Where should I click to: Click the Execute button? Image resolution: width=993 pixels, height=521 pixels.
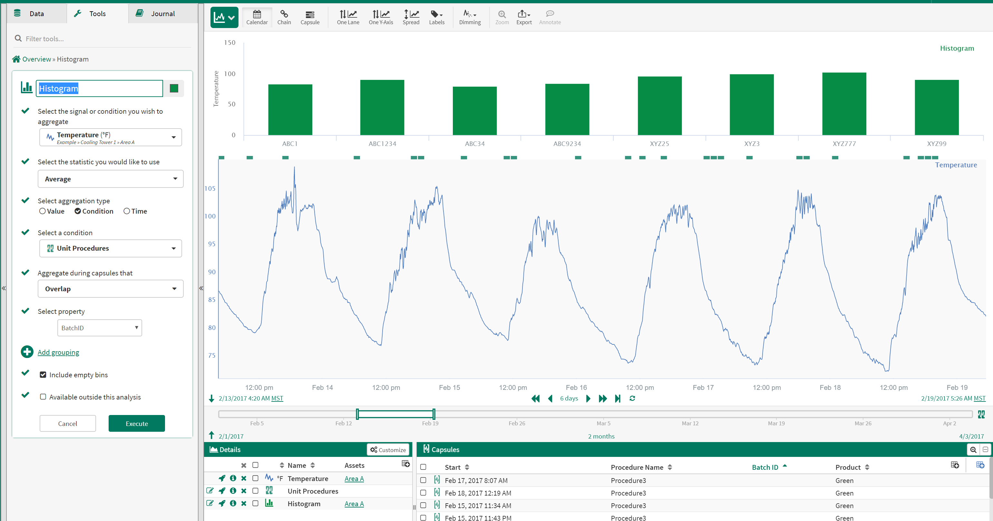[x=136, y=423]
